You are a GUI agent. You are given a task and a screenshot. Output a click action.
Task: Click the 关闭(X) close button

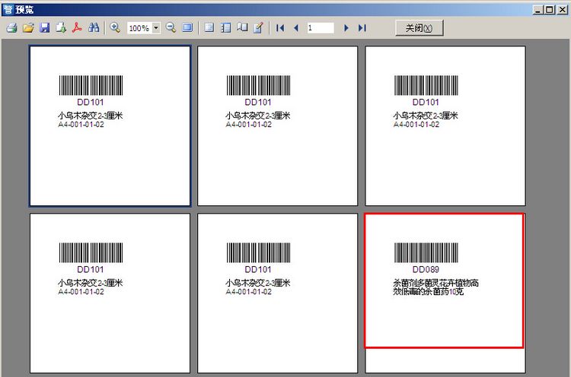click(x=419, y=28)
